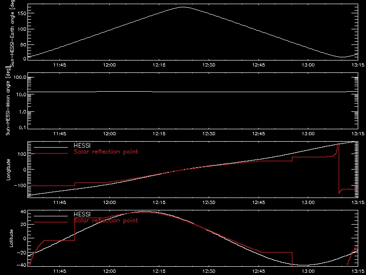The image size is (366, 275).
Task: Select 100 tick on Earth angle axis
Action: [22, 29]
